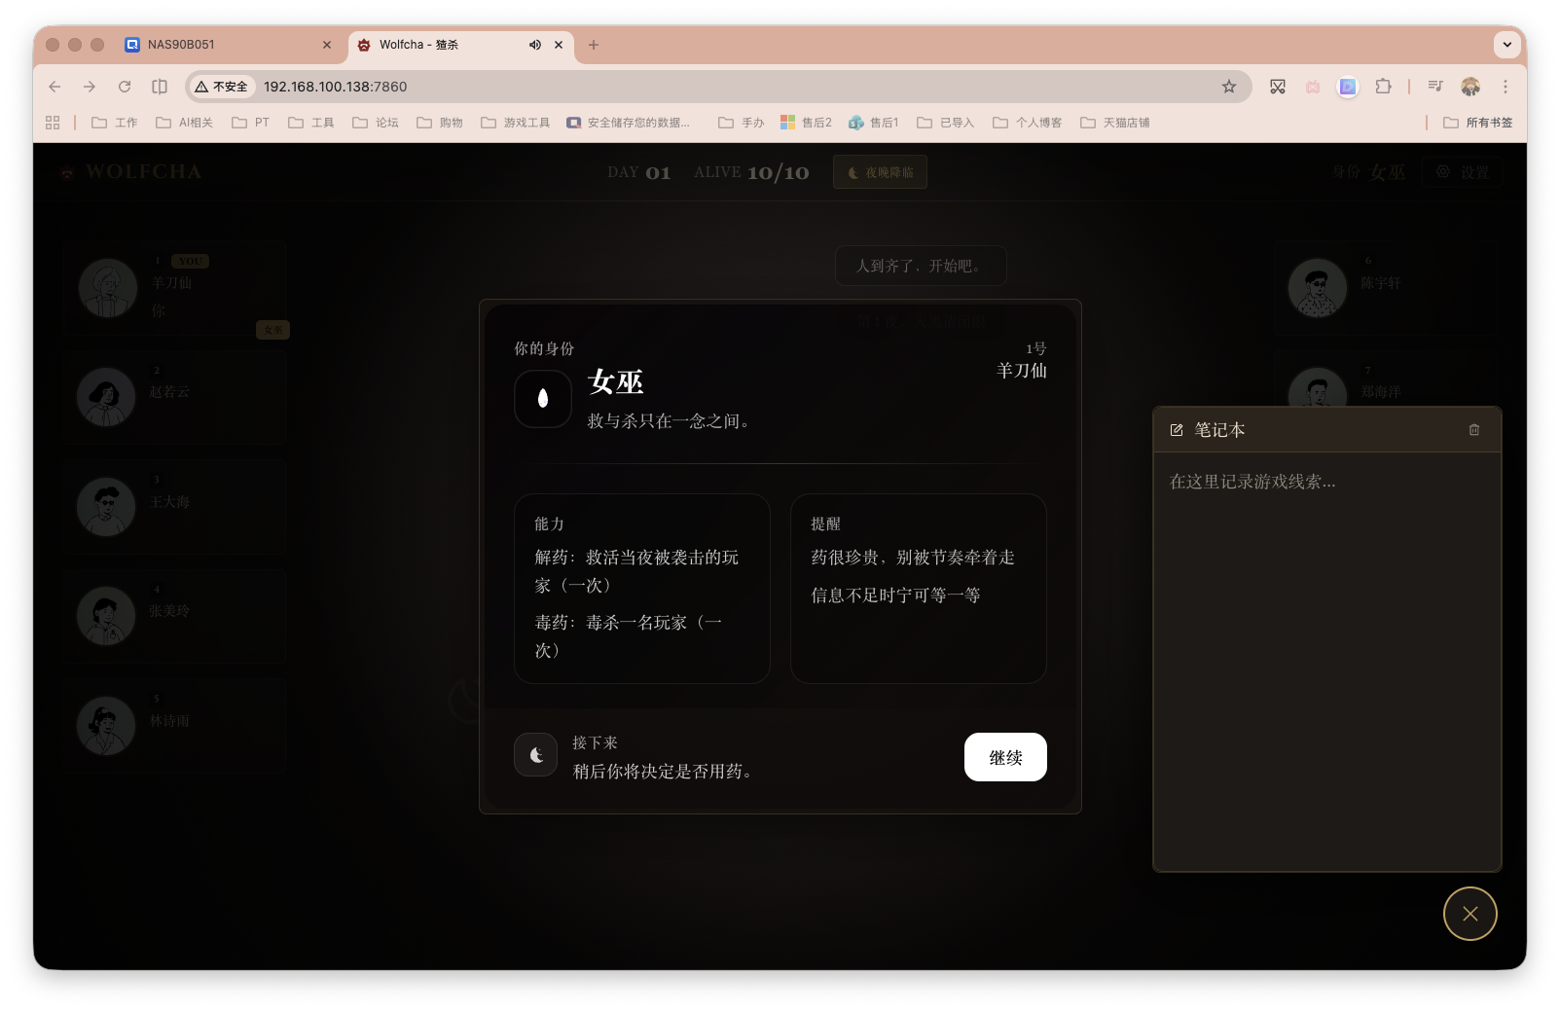This screenshot has height=1011, width=1560.
Task: Dismiss notebook via the circular X button
Action: tap(1469, 914)
